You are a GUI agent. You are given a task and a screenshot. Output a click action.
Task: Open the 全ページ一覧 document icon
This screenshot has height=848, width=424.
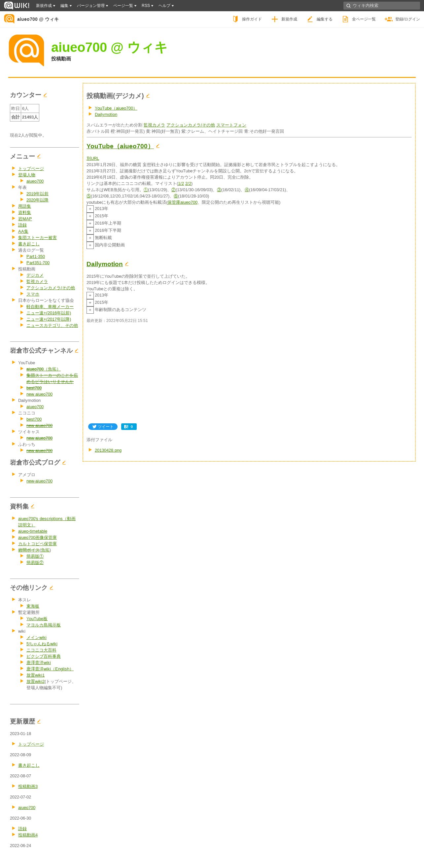pyautogui.click(x=345, y=19)
